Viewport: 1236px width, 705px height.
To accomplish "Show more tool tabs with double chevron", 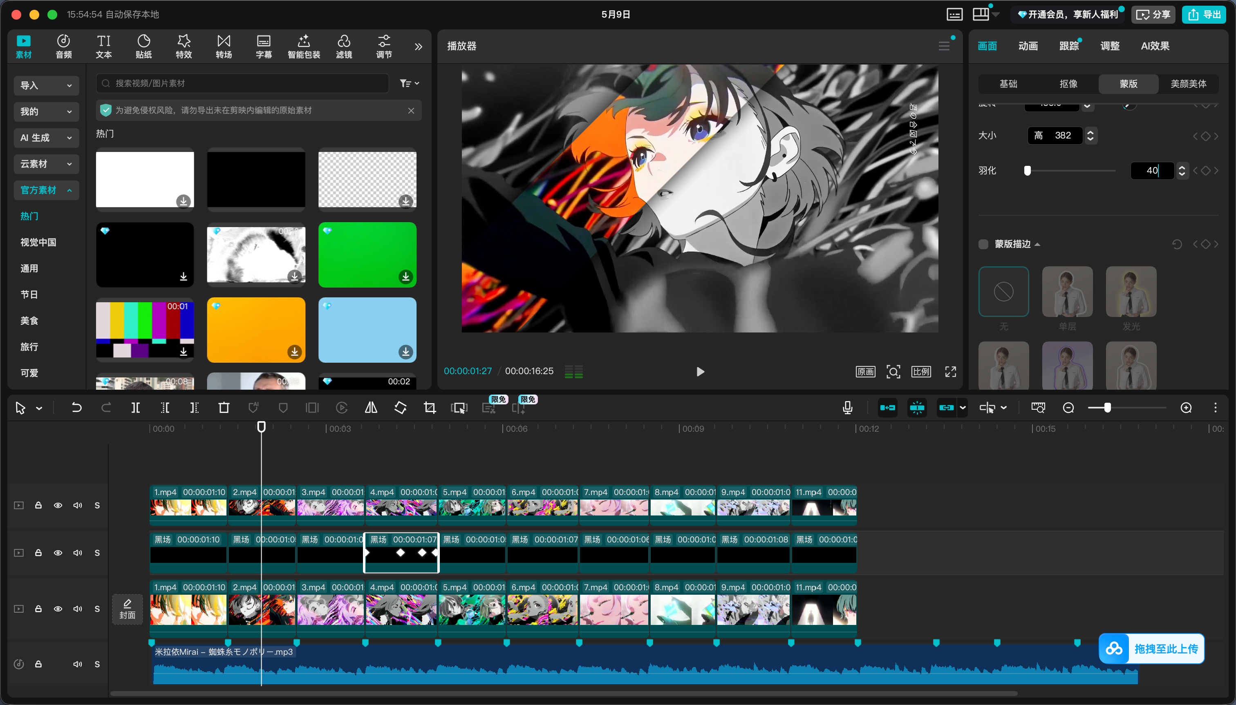I will 419,47.
